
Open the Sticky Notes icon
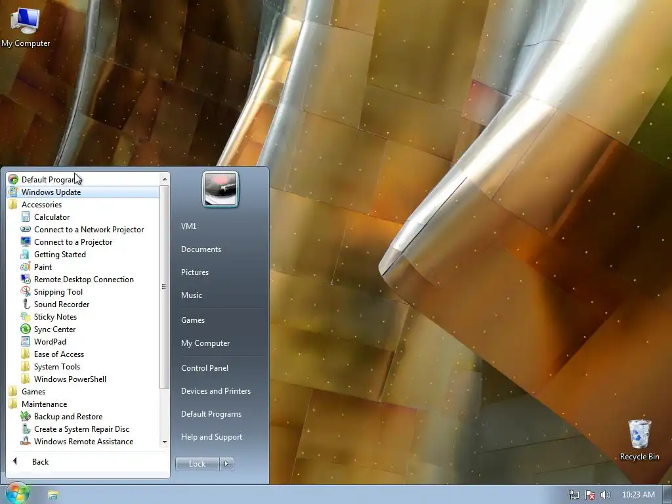pos(26,316)
